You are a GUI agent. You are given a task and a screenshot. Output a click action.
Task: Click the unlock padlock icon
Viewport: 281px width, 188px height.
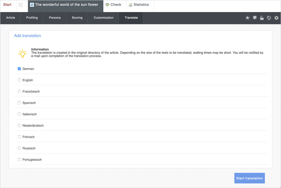coord(262,18)
